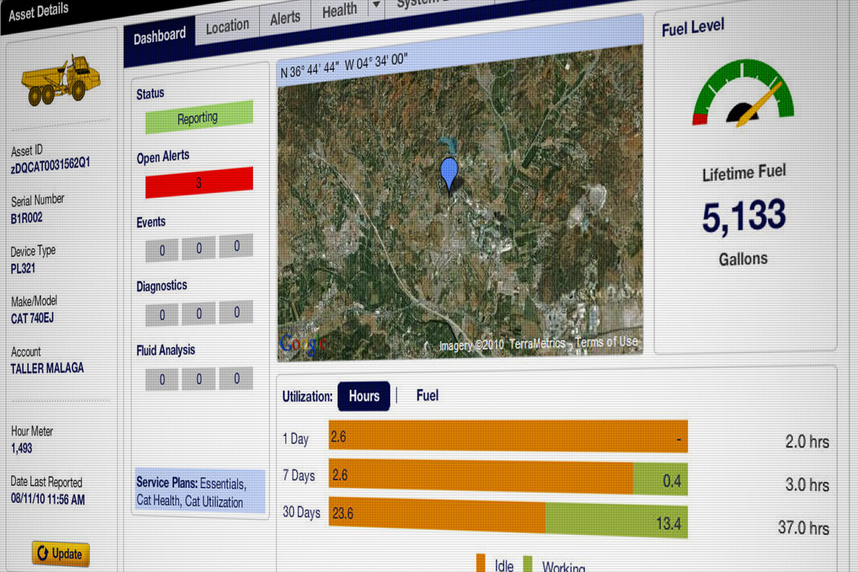Click the fuel level gauge
The image size is (858, 572).
pos(743,95)
